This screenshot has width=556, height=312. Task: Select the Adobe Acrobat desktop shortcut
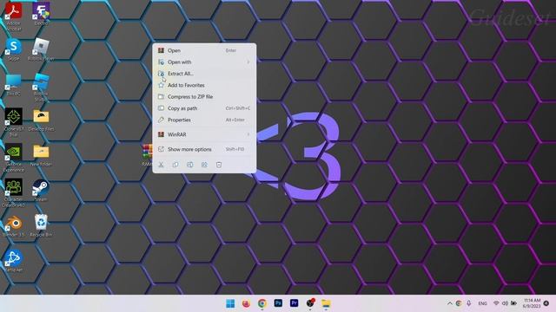(x=14, y=16)
